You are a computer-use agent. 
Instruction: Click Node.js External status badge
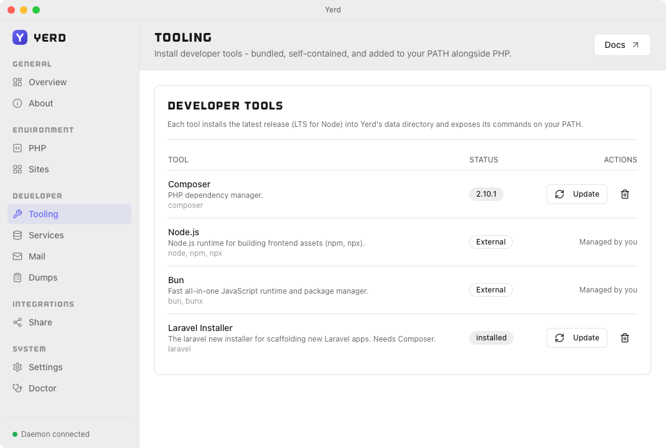coord(491,242)
